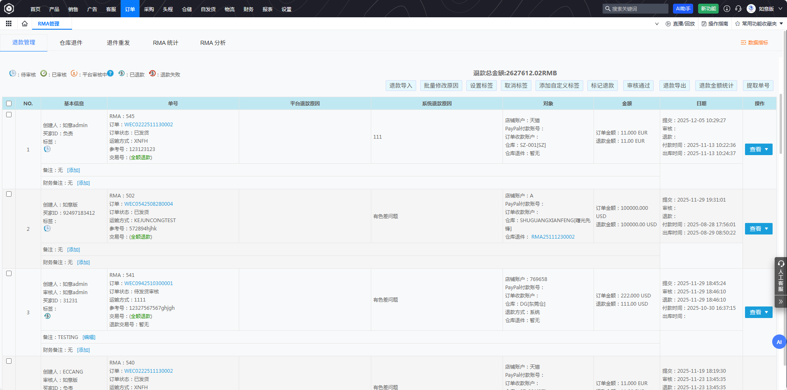Click the headset support icon in header
The image size is (787, 390).
tap(738, 9)
